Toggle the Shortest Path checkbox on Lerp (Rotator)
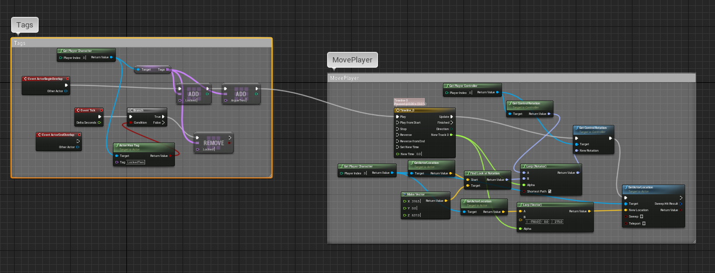715x273 pixels. 549,191
